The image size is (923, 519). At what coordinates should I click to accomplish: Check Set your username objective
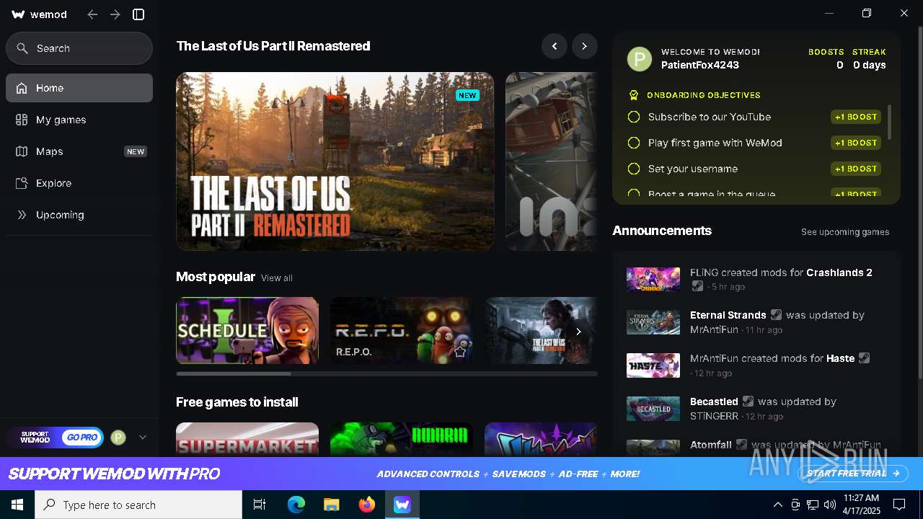634,169
